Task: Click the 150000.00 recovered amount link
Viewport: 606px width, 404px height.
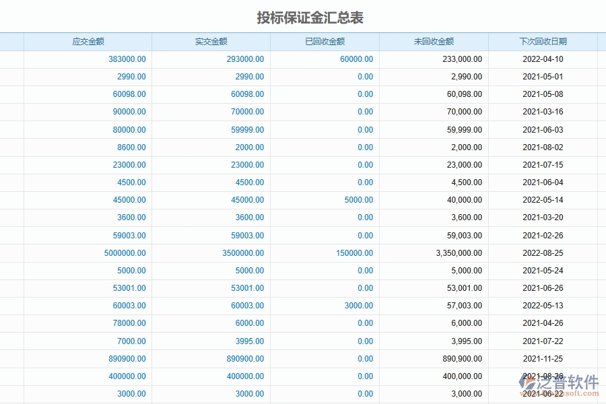Action: 356,253
